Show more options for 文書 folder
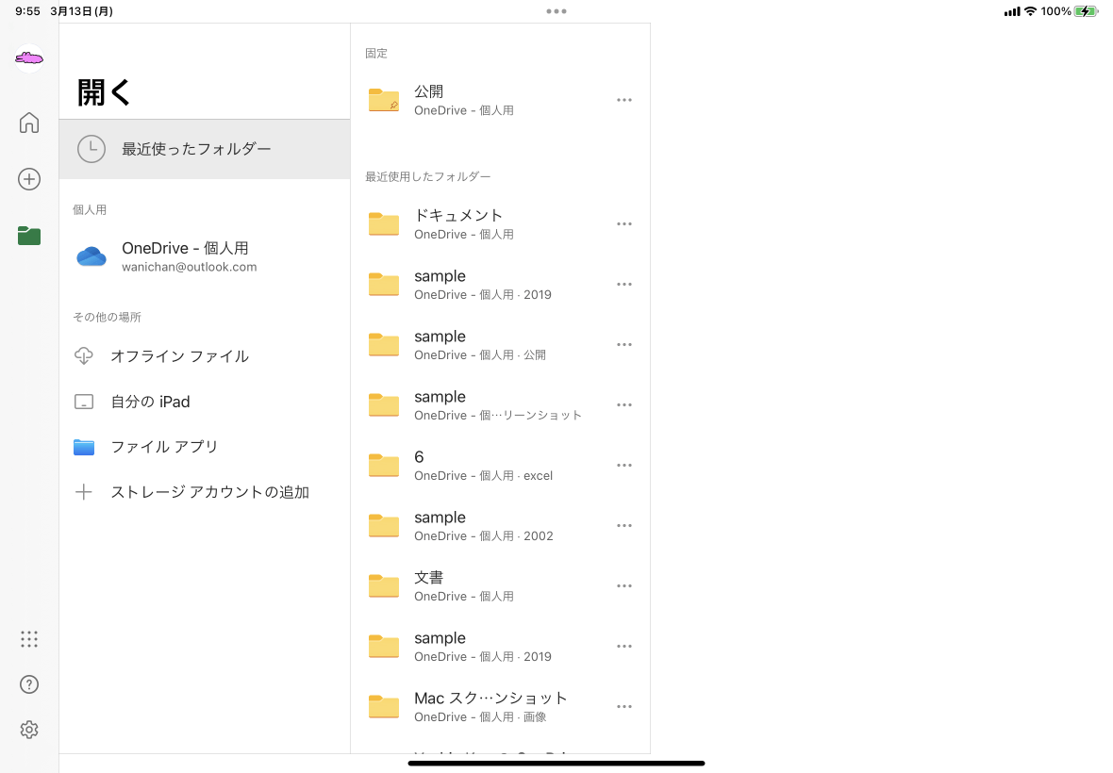 (x=623, y=585)
